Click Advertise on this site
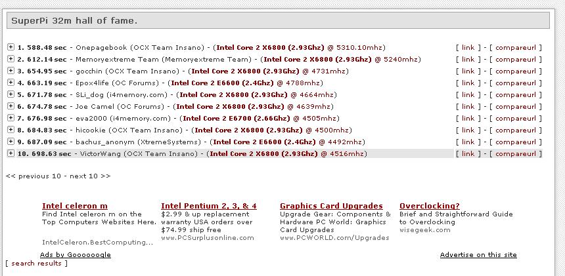The width and height of the screenshot is (565, 276). [478, 255]
